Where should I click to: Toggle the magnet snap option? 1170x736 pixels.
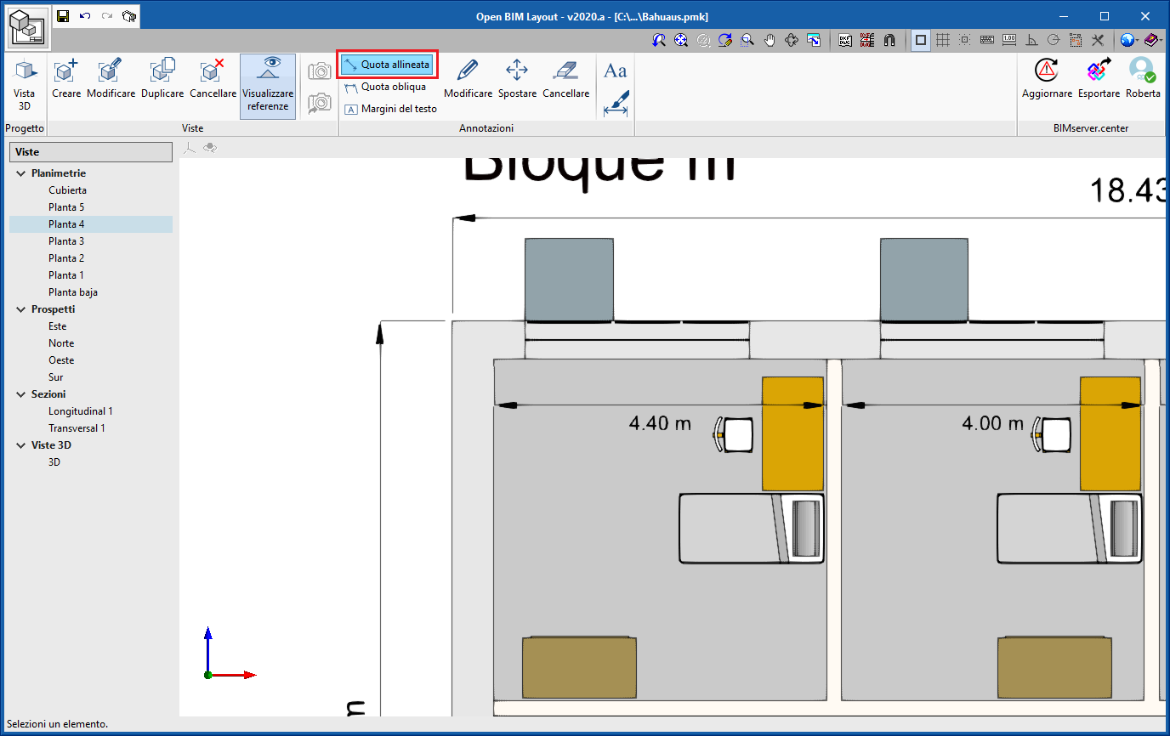pos(889,40)
